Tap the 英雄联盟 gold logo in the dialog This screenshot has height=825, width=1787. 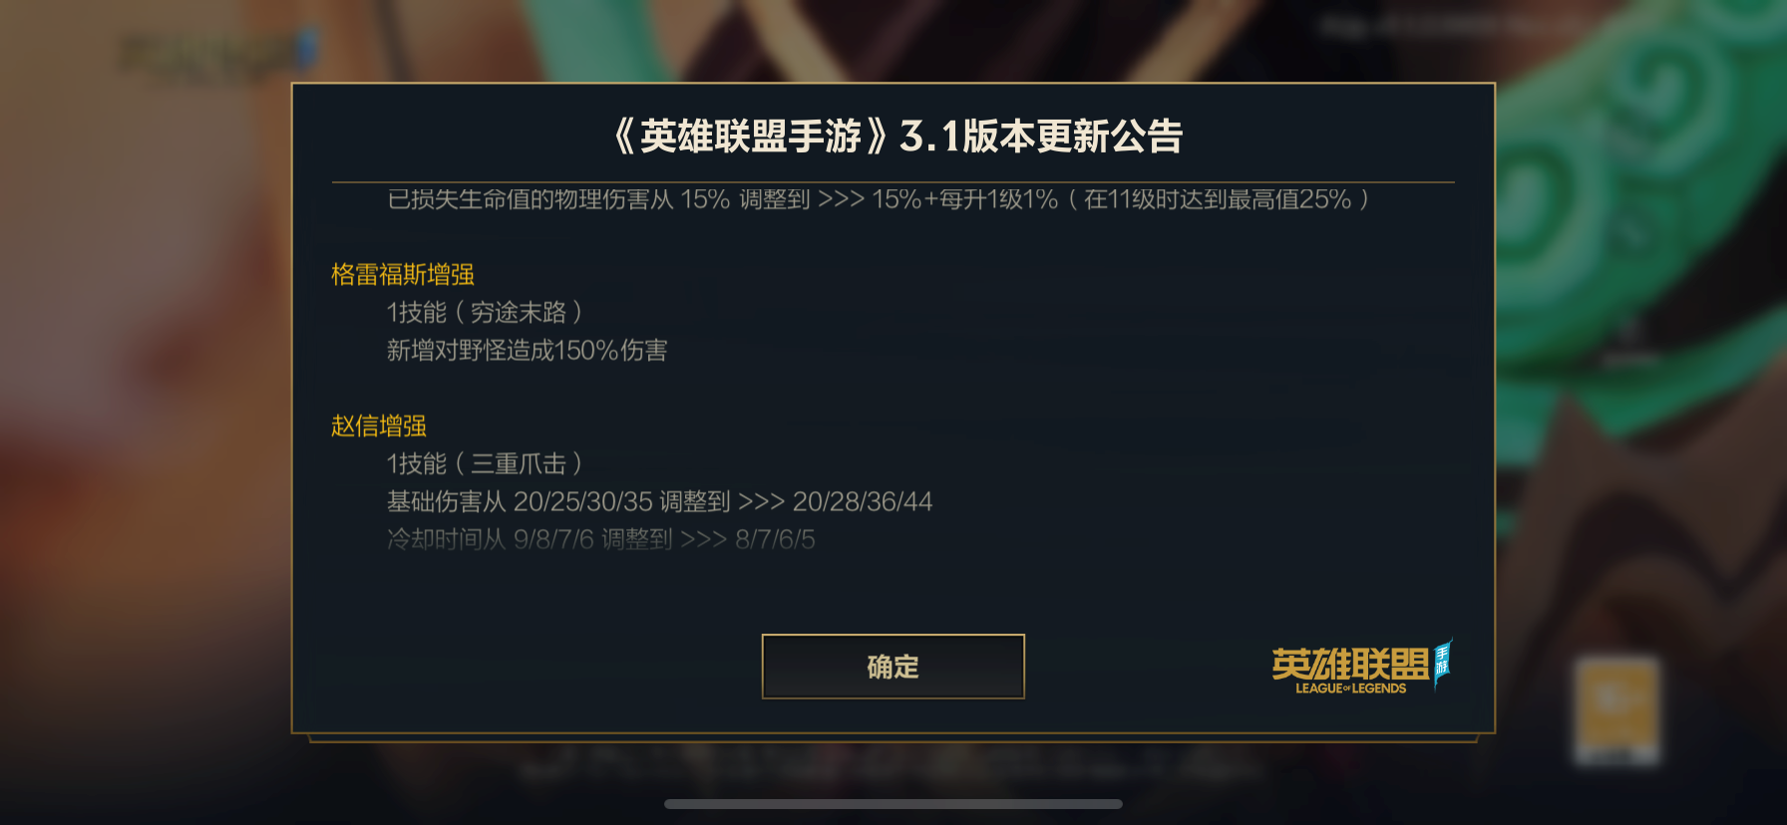[x=1350, y=664]
